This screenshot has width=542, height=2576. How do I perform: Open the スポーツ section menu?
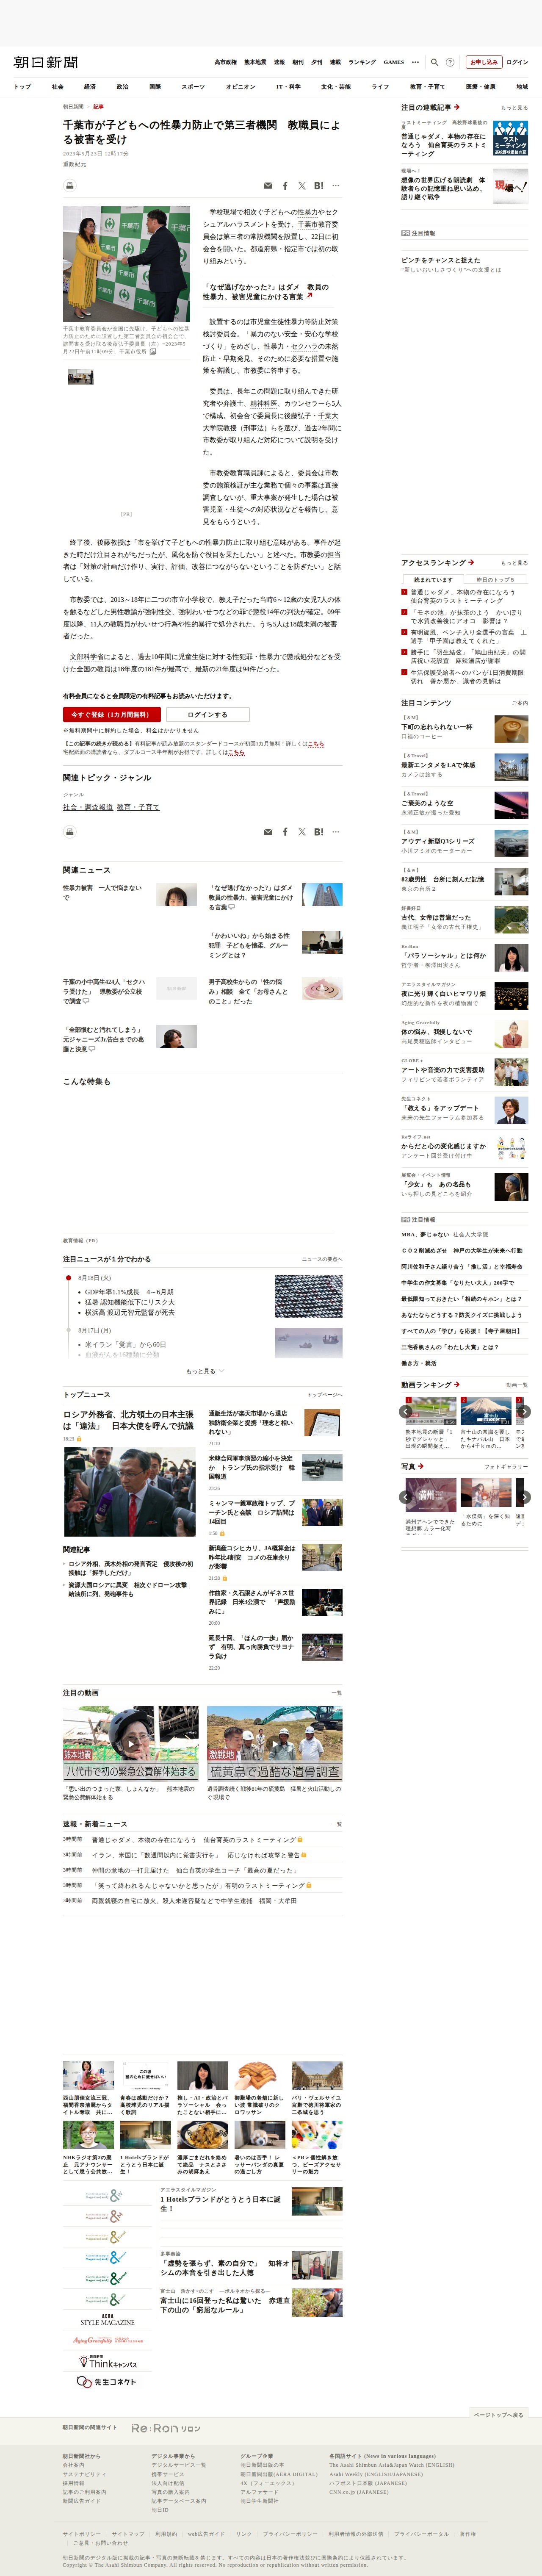point(193,87)
